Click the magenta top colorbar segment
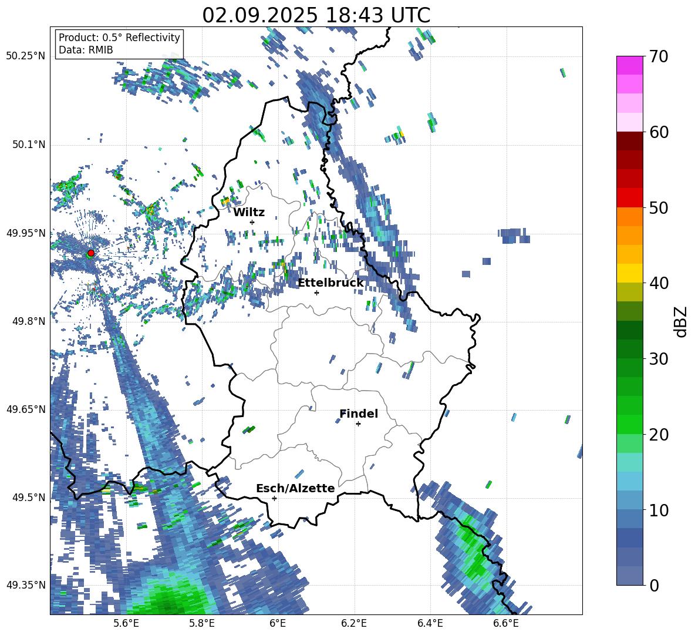The image size is (695, 635). coord(629,65)
